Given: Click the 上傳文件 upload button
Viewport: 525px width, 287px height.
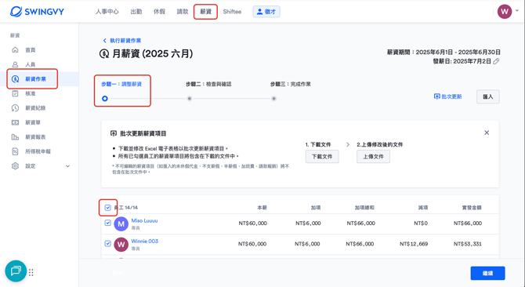Looking at the screenshot, I should point(373,156).
